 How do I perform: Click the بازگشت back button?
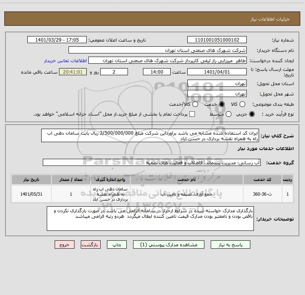91,245
